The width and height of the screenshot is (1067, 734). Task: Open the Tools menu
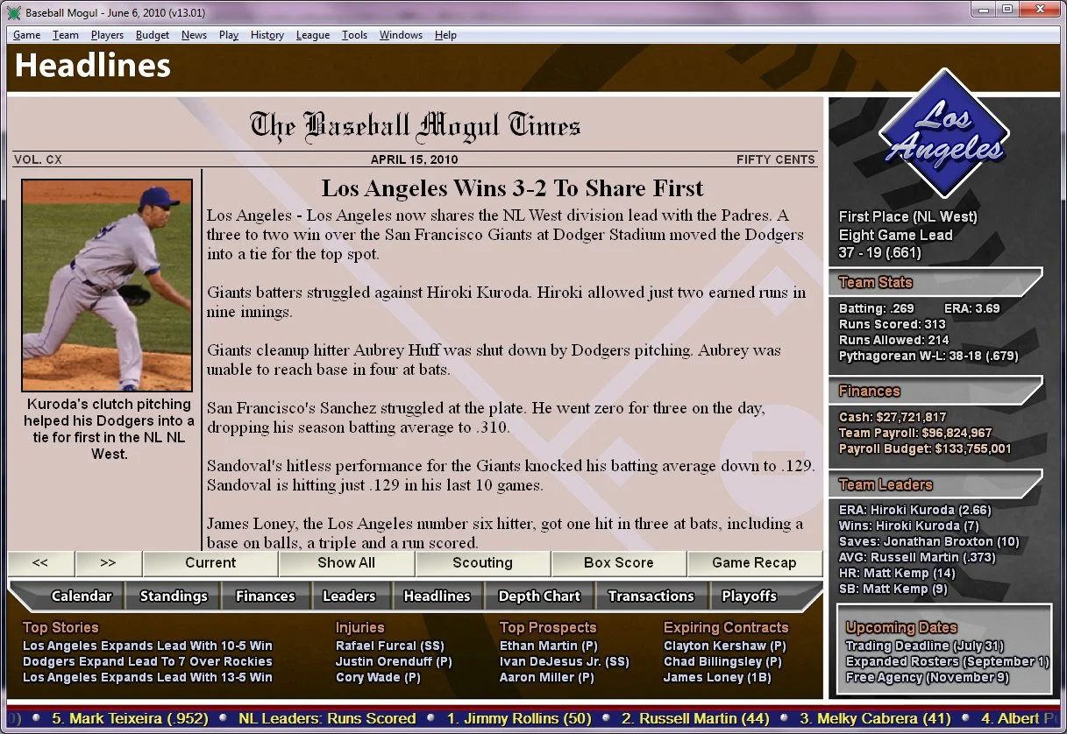pyautogui.click(x=354, y=35)
